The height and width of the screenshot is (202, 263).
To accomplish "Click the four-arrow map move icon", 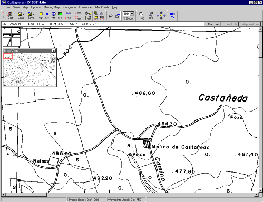I will coord(161,15).
